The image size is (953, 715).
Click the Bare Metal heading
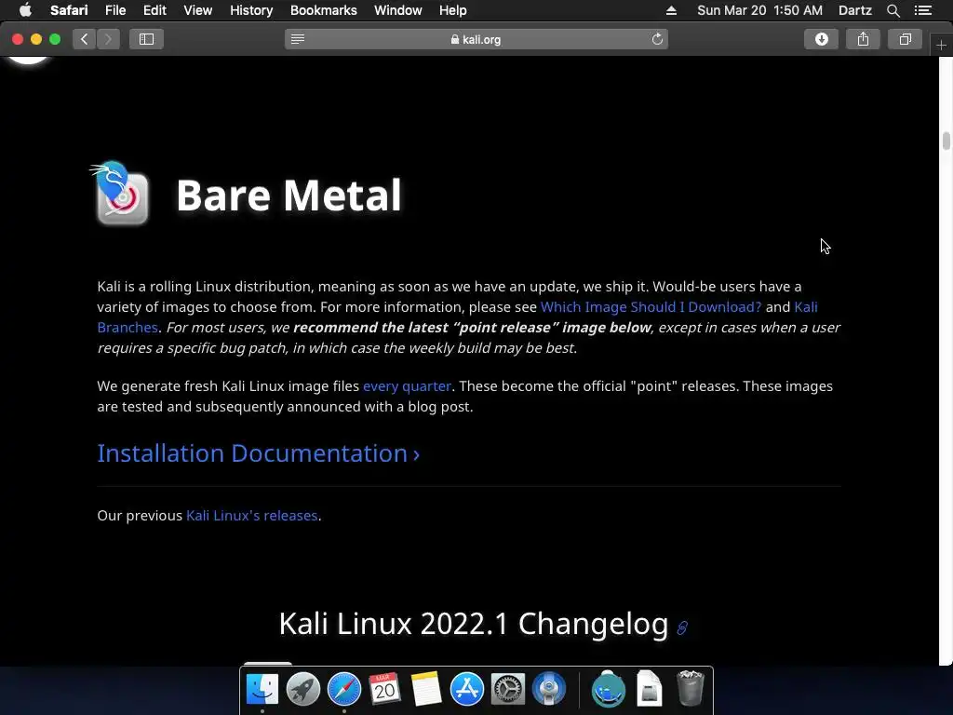click(289, 196)
